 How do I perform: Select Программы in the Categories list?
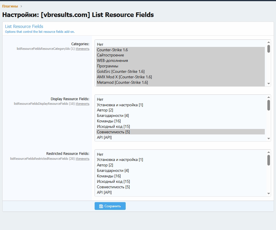[108, 66]
